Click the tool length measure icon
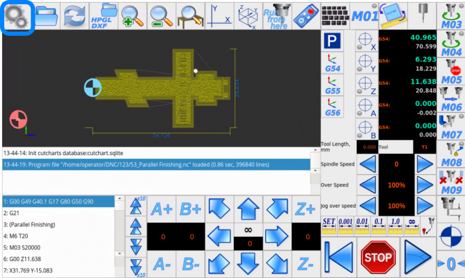This screenshot has height=278, width=465. click(x=451, y=209)
